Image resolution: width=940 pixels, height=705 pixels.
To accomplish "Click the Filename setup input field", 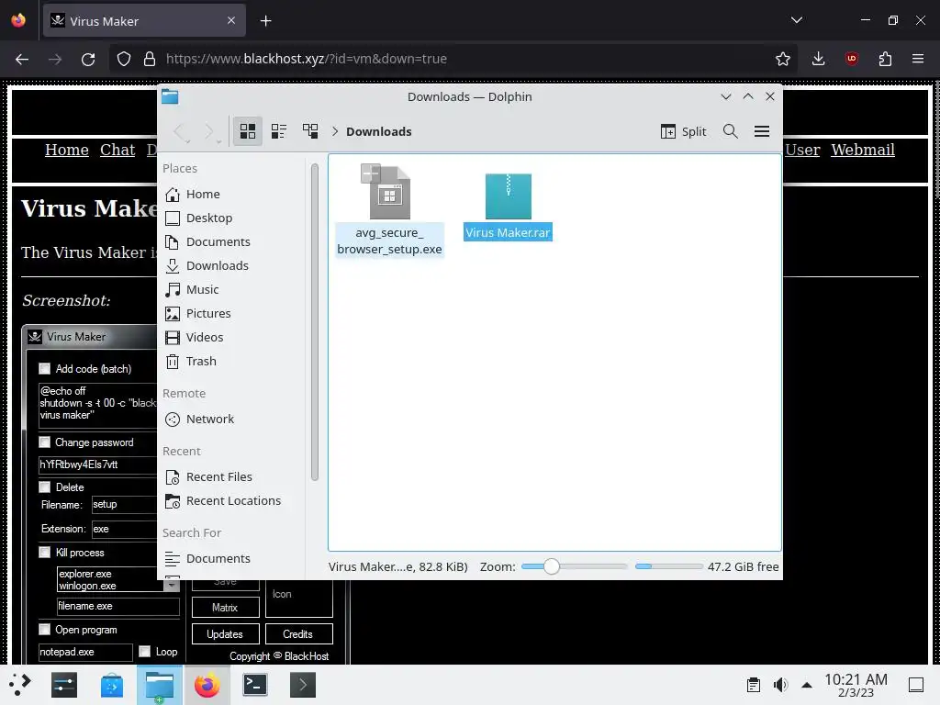I will click(x=124, y=505).
